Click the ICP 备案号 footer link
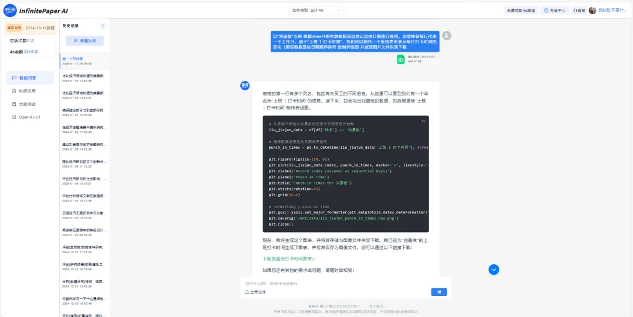Viewport: 633px width, 317px height. pyautogui.click(x=333, y=306)
